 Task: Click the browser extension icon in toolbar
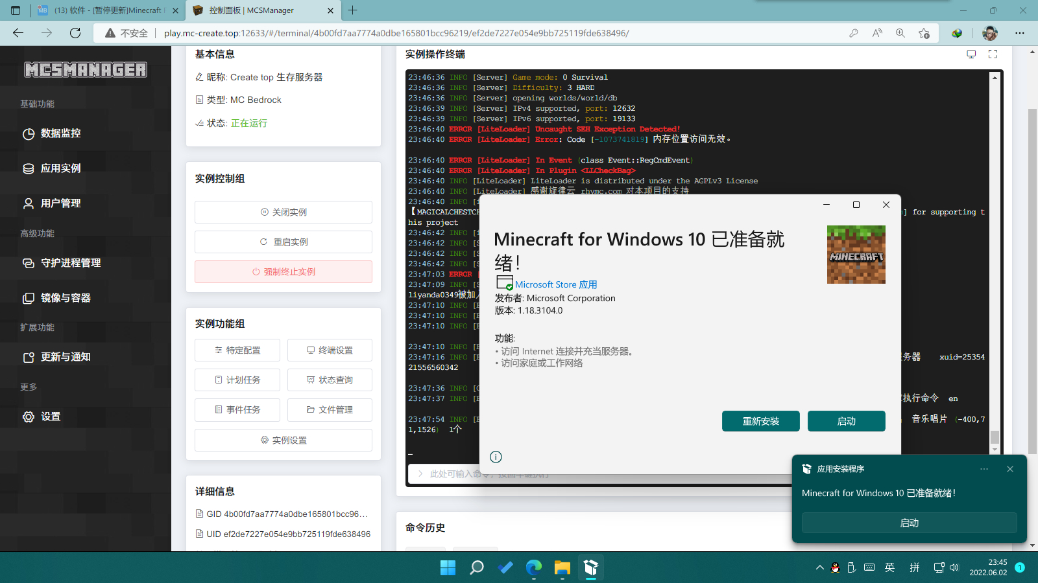(957, 33)
